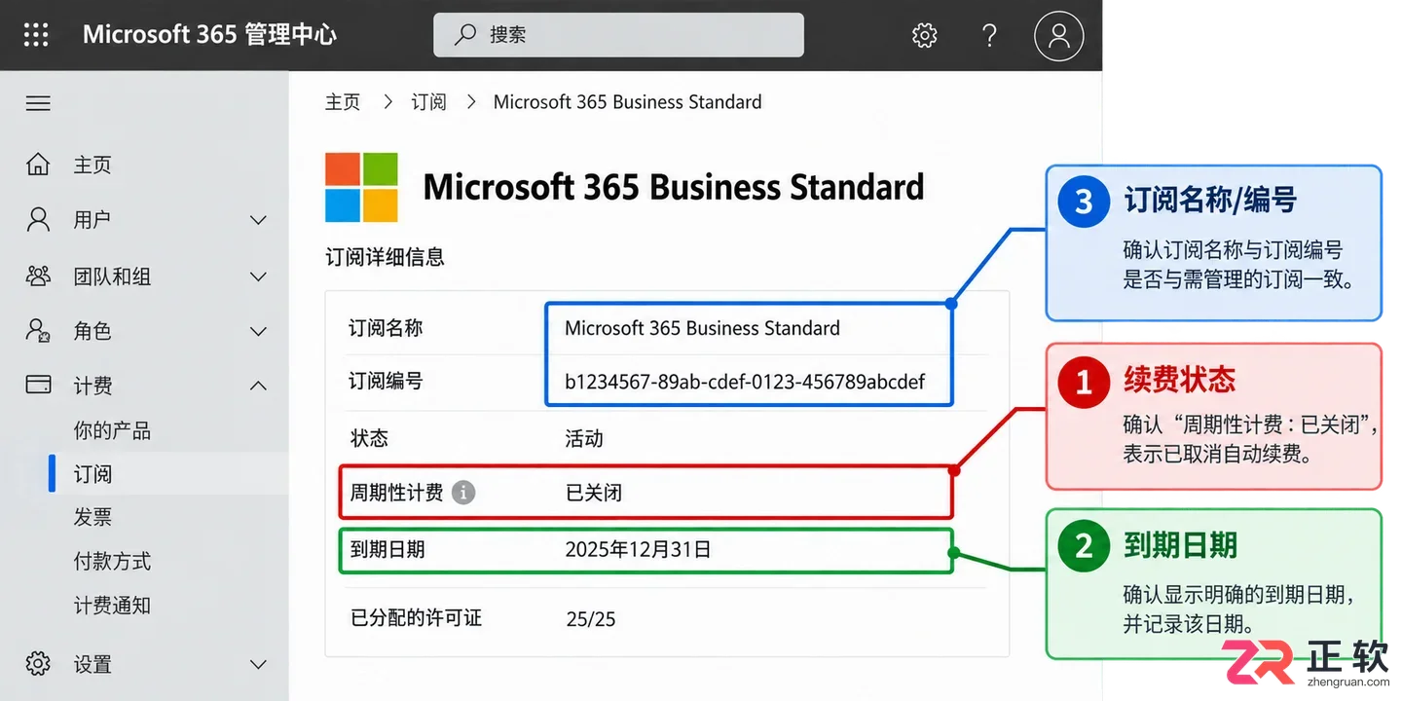Click the 25/25 assigned licenses value
Image resolution: width=1402 pixels, height=701 pixels.
591,619
